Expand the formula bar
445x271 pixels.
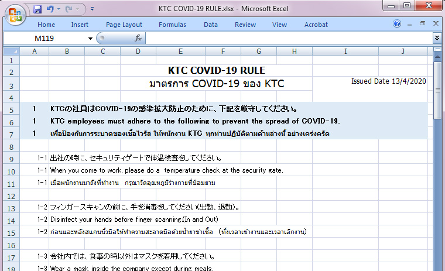pyautogui.click(x=437, y=38)
